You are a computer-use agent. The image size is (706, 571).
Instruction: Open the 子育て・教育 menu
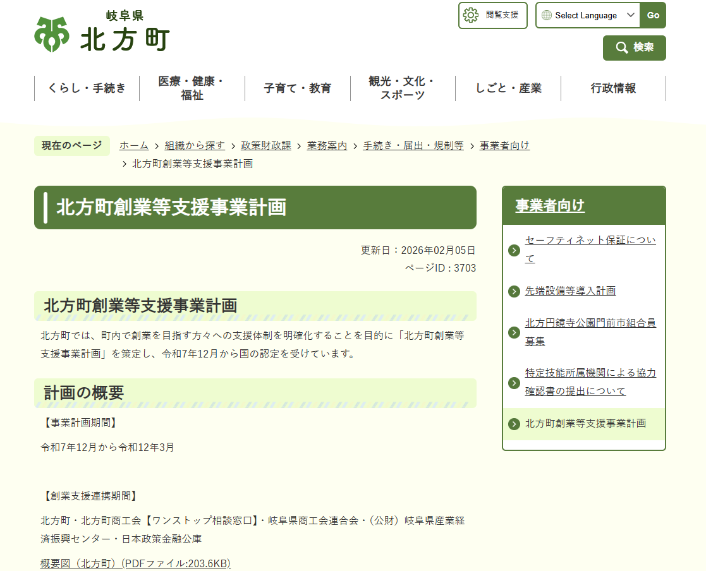[298, 88]
